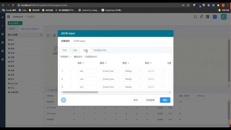Click the green tag button under breadcrumb

15,23
